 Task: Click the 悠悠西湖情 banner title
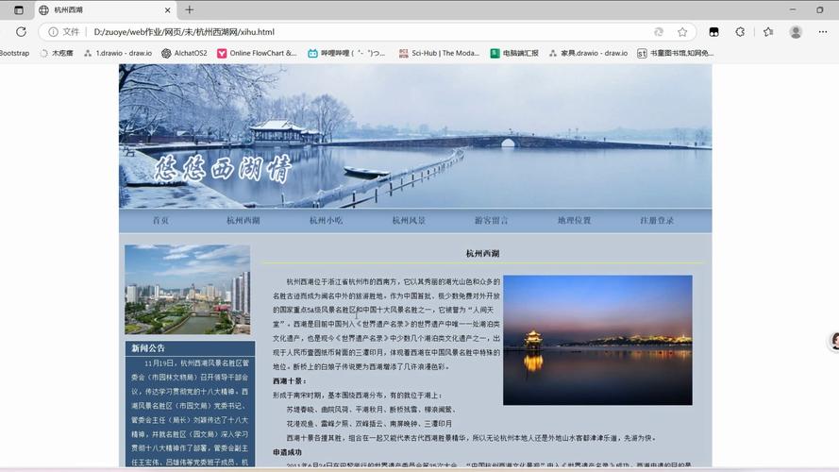tap(223, 169)
